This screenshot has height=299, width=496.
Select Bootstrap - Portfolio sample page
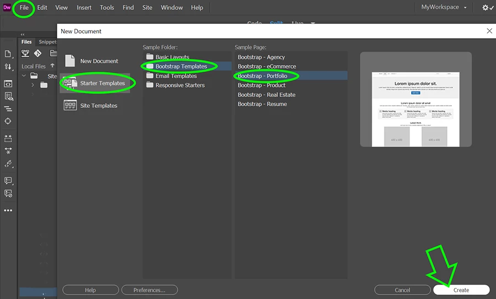point(291,76)
